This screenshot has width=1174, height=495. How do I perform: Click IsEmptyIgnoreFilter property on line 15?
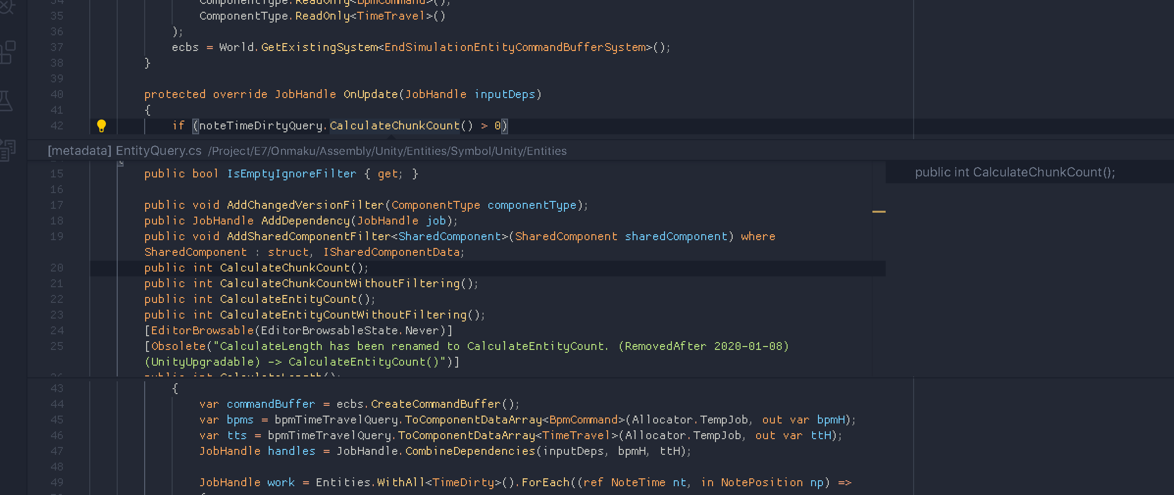tap(291, 173)
